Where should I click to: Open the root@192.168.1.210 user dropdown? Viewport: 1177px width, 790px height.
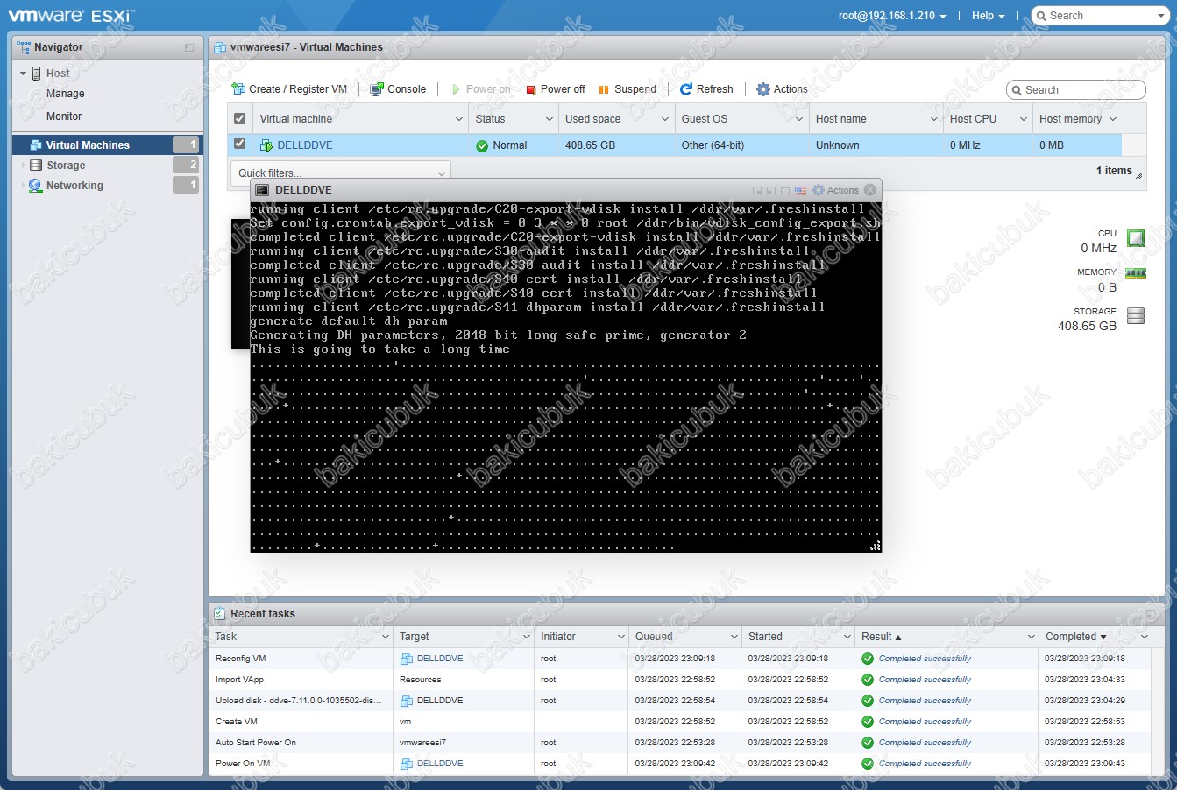click(x=892, y=16)
